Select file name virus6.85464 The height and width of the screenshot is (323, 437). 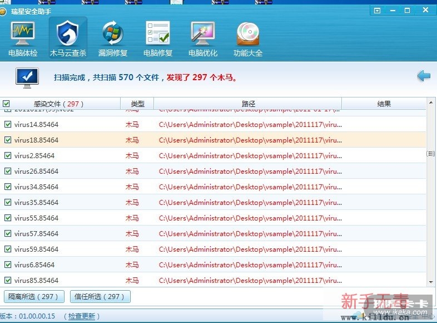(34, 265)
